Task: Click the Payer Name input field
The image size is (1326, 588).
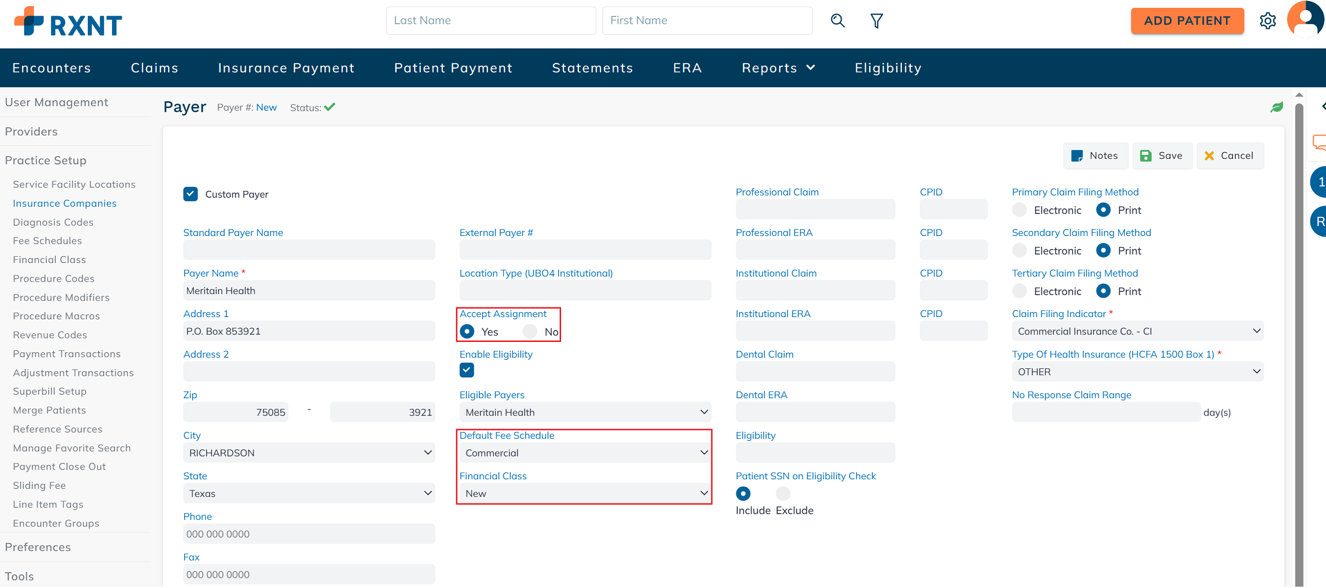Action: 309,291
